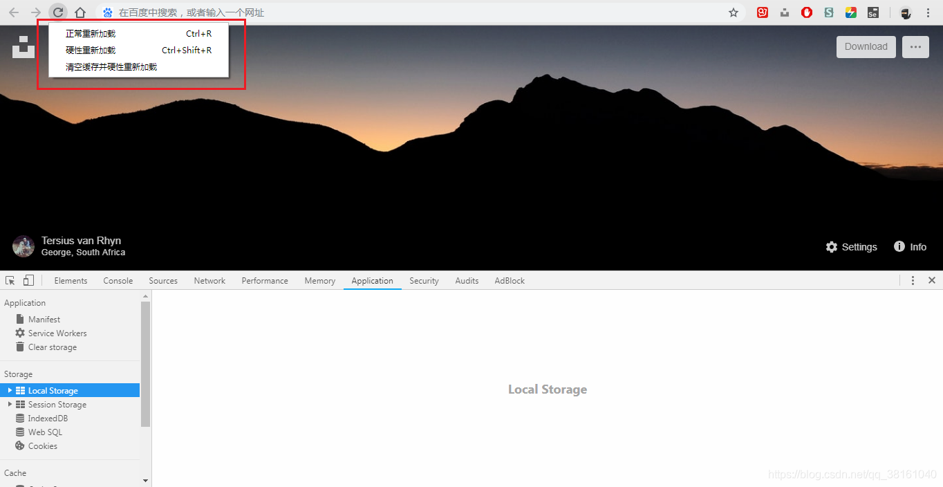Open Settings with the gear icon
Viewport: 943px width, 487px height.
coord(851,247)
